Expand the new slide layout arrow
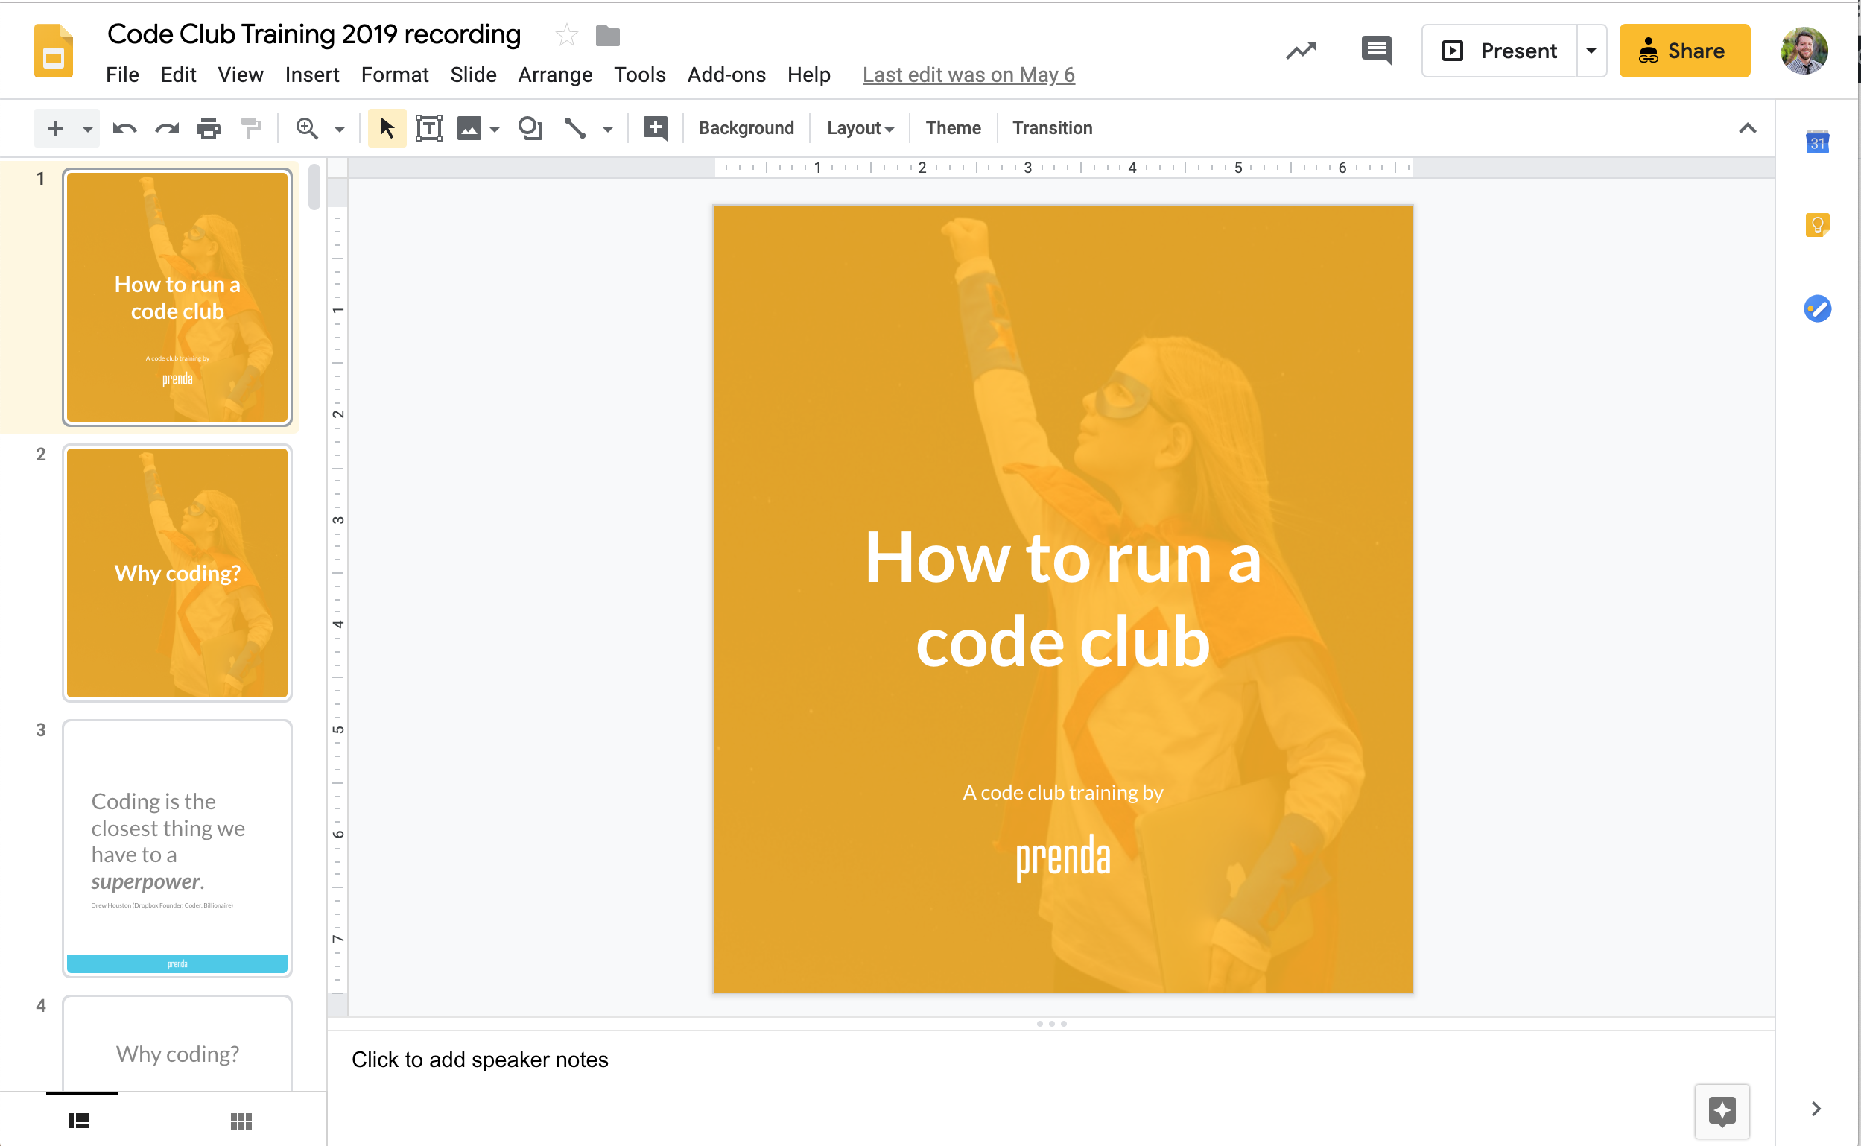Screen dimensions: 1861x1146 pyautogui.click(x=87, y=129)
